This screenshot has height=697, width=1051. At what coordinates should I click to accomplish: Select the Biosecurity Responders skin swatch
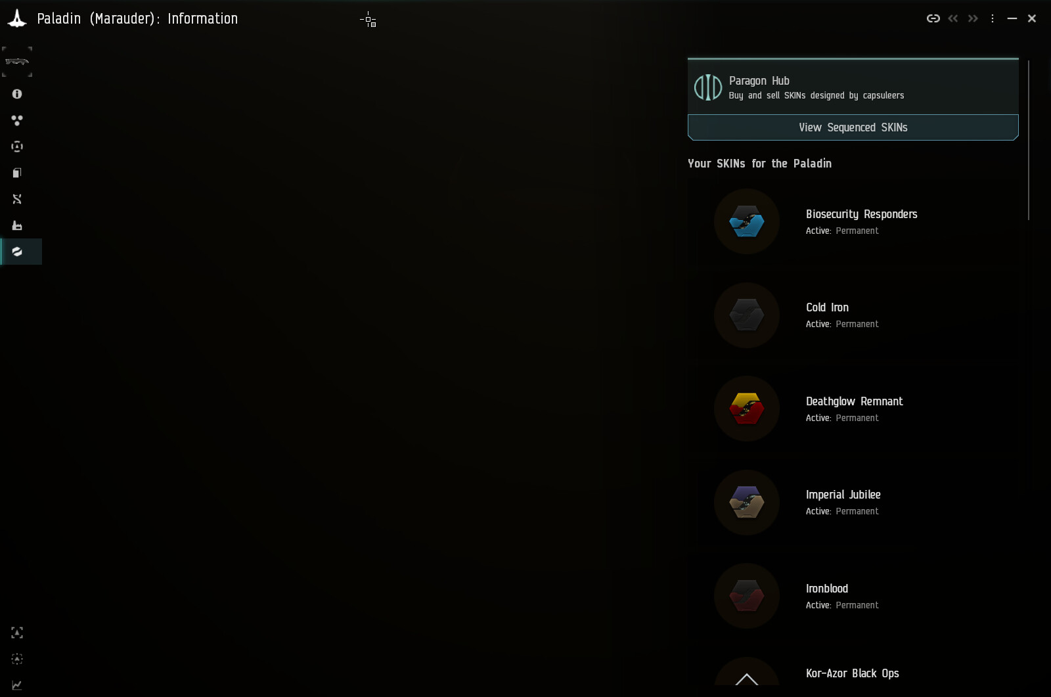click(747, 221)
